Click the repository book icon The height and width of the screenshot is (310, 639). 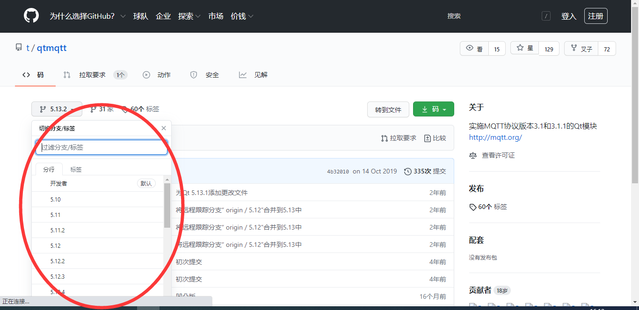click(19, 48)
